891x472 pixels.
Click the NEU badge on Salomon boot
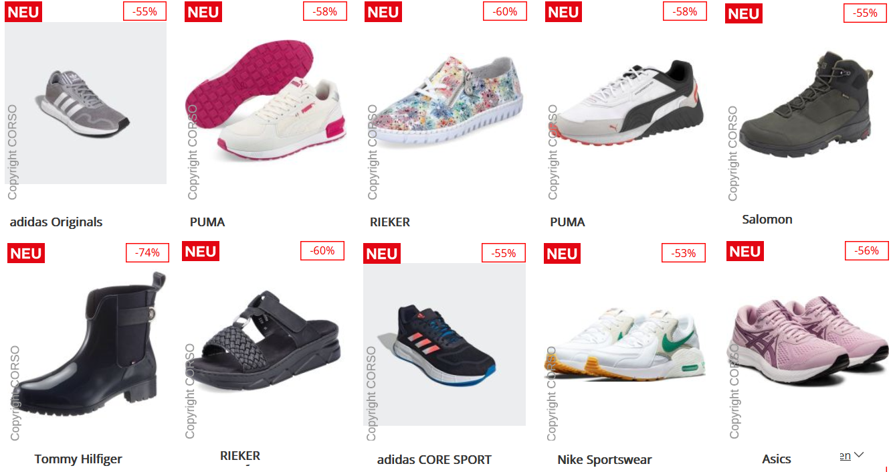click(x=744, y=14)
